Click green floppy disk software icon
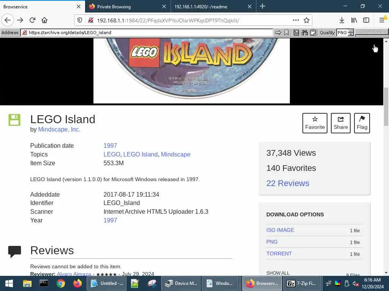This screenshot has width=389, height=291. pyautogui.click(x=14, y=120)
